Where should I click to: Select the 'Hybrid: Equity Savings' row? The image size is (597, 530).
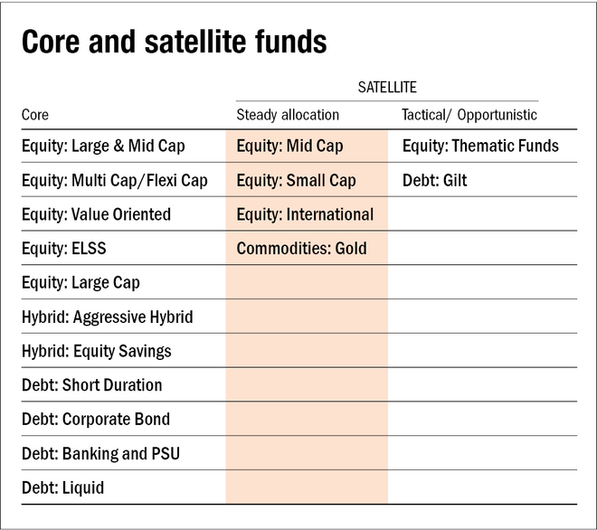[x=96, y=351]
